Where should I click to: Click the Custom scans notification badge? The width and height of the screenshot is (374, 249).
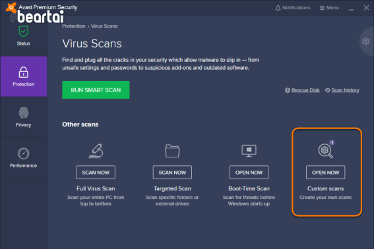point(332,142)
